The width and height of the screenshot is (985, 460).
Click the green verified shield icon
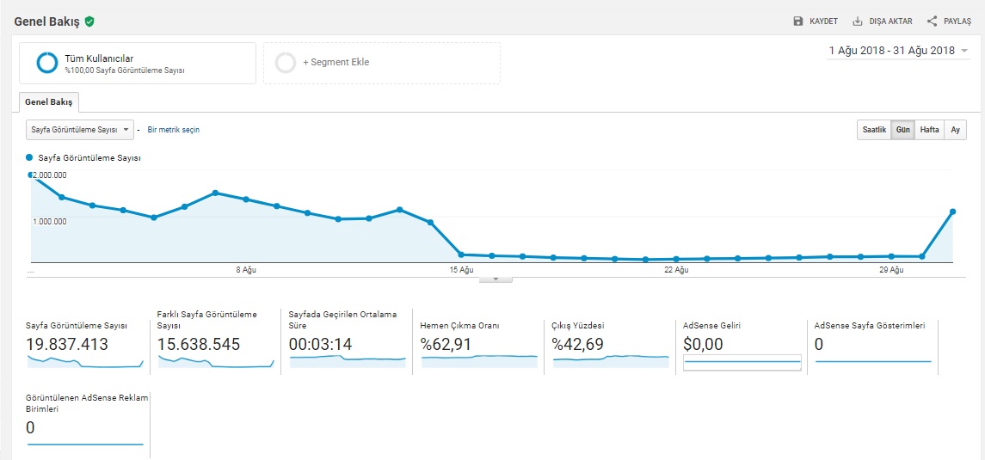(x=89, y=21)
